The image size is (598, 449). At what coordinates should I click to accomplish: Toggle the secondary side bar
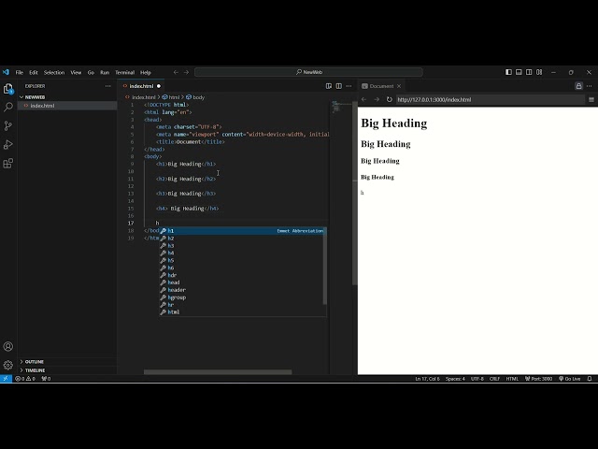[x=529, y=72]
